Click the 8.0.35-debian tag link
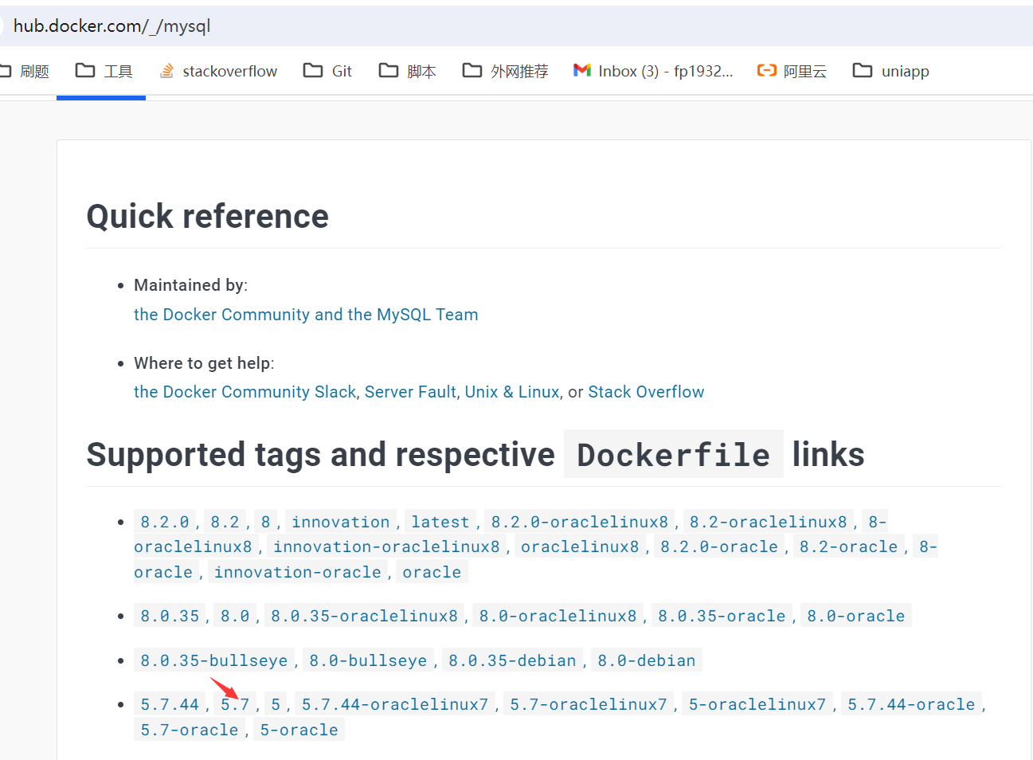Image resolution: width=1033 pixels, height=760 pixels. 512,660
